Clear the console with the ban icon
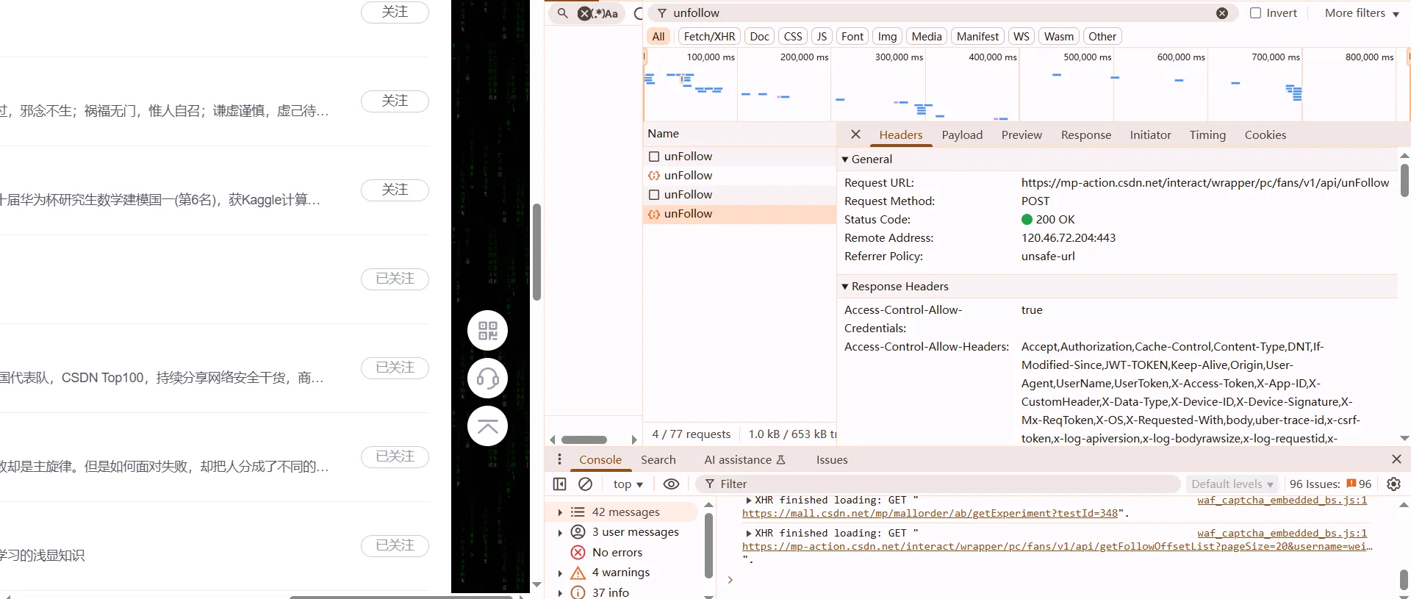The height and width of the screenshot is (599, 1411). 585,484
